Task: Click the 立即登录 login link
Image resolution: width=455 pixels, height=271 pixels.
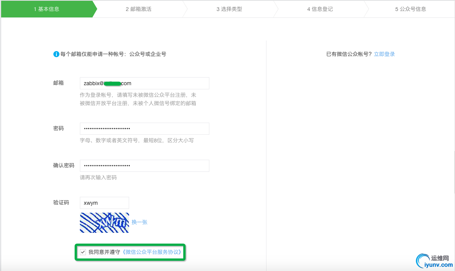Action: (384, 54)
